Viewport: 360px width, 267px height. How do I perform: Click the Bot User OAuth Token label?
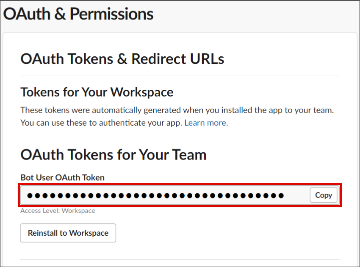(x=62, y=178)
